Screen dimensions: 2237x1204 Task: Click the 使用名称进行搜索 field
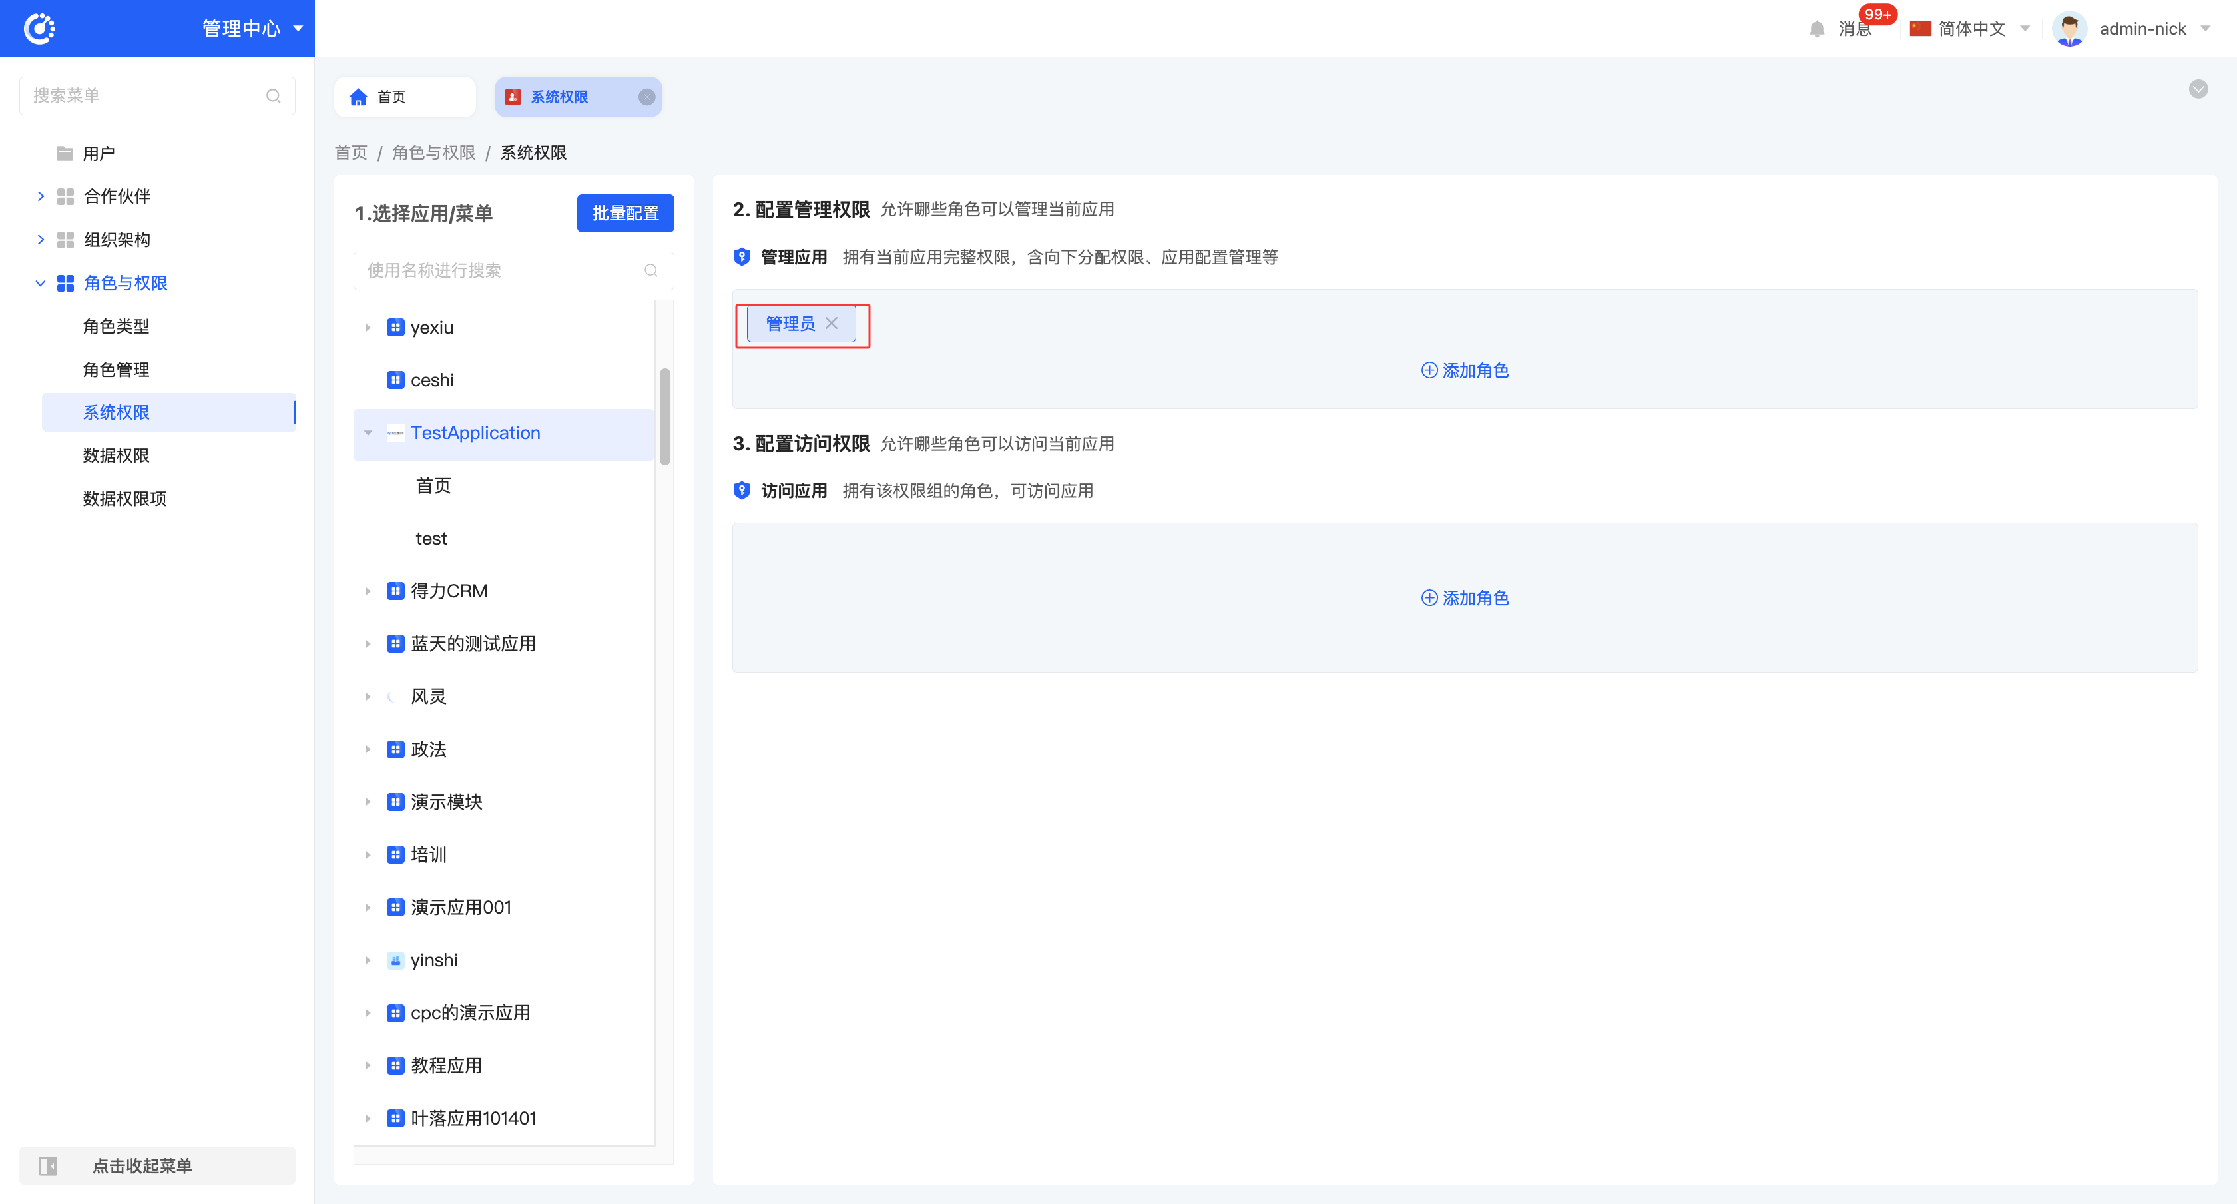(513, 271)
